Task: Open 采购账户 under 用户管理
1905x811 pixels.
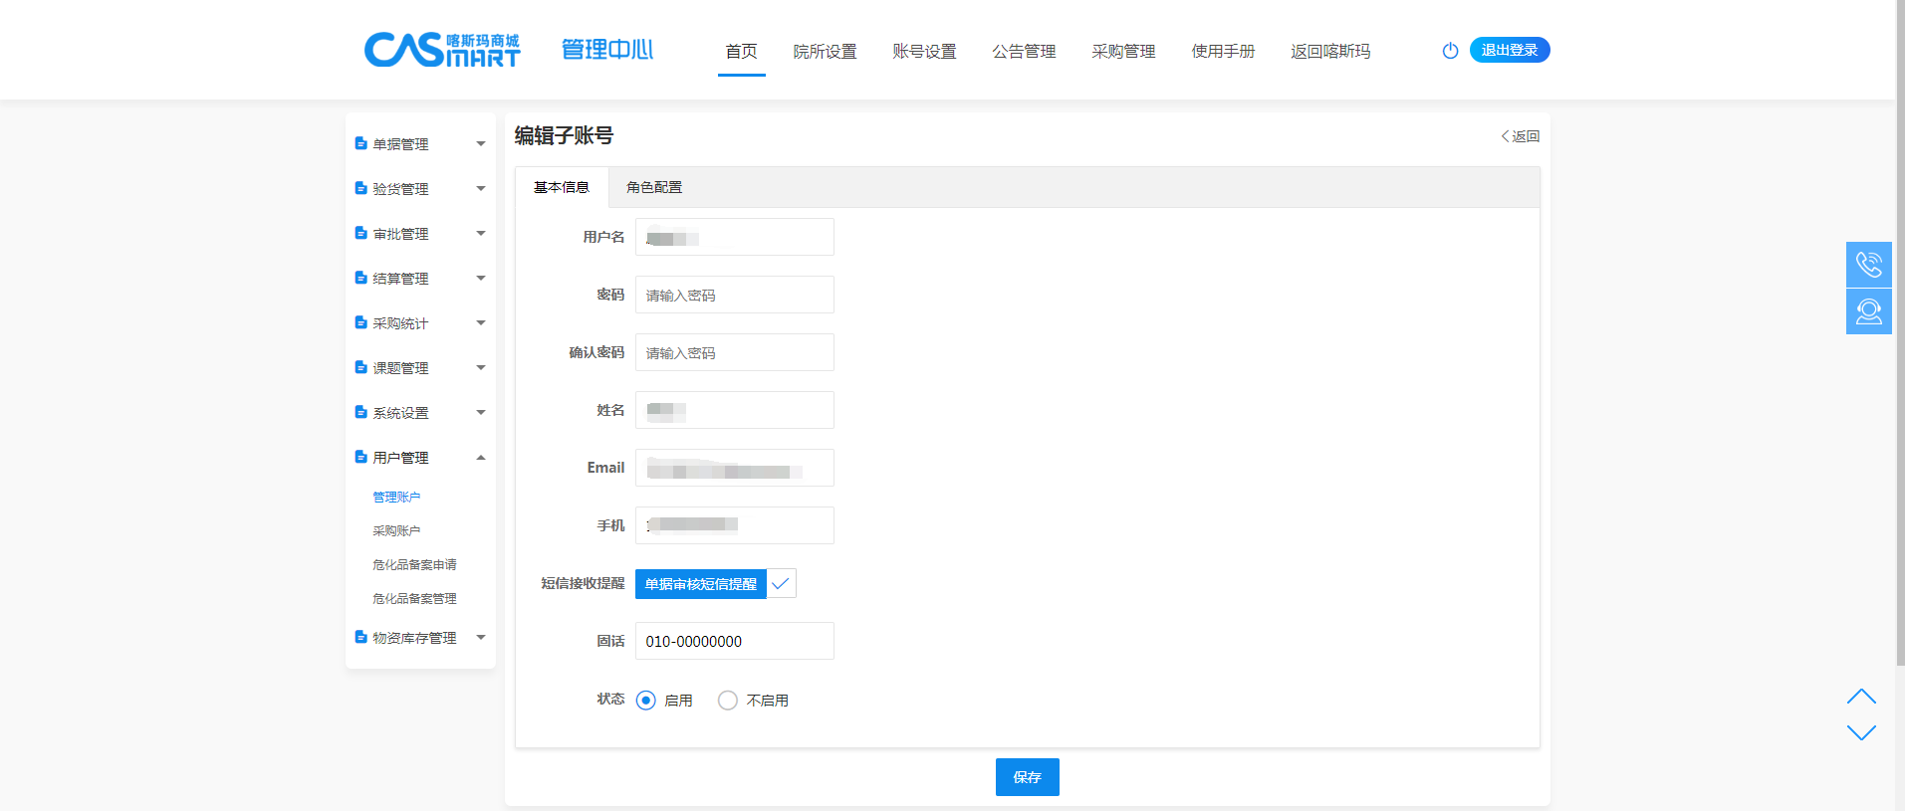Action: [x=396, y=531]
